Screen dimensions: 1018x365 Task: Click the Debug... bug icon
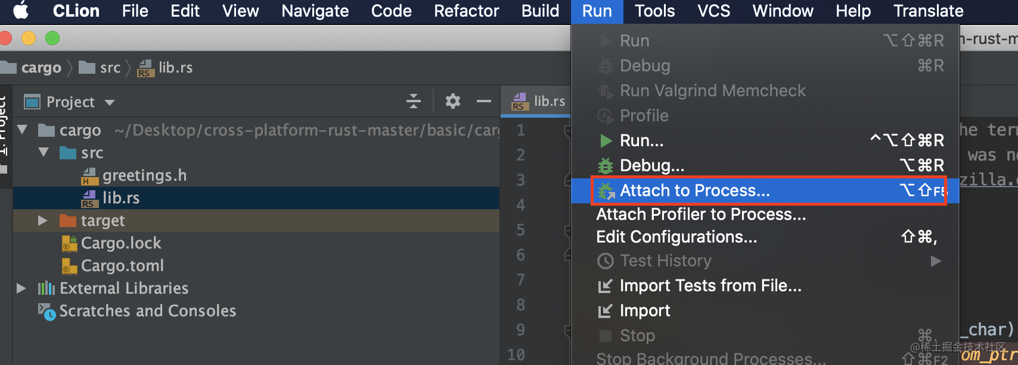[606, 165]
